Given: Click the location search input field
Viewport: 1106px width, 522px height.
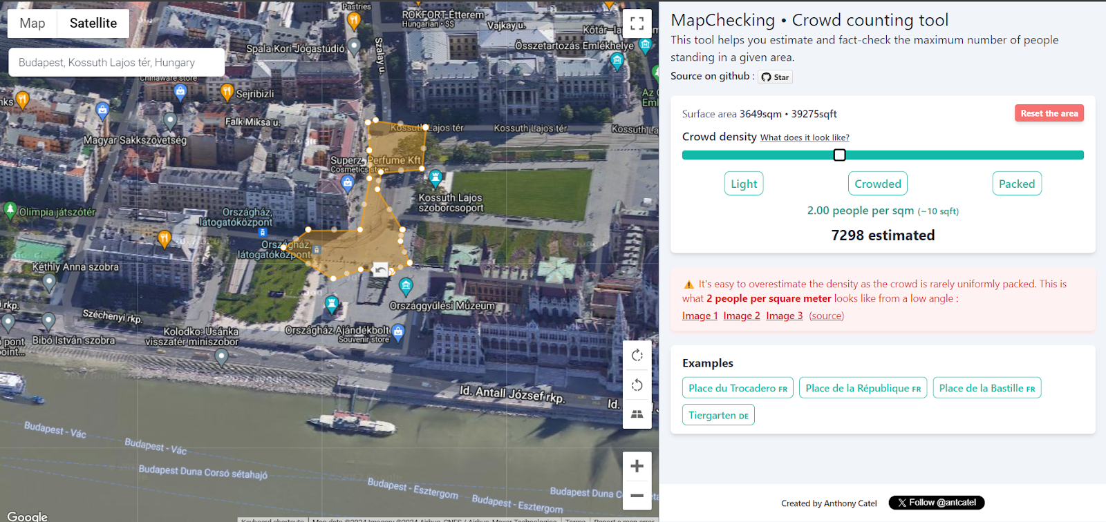Looking at the screenshot, I should tap(116, 62).
